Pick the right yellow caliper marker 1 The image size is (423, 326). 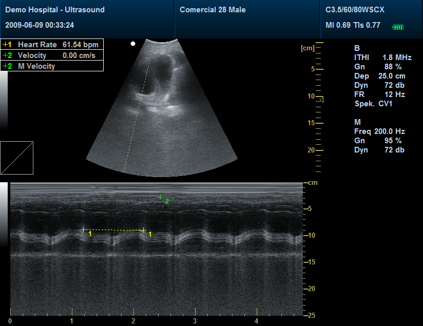click(x=144, y=231)
